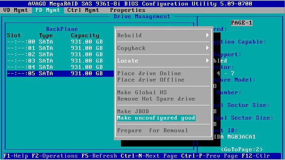Choose Make unconfigured good option

coord(156,118)
